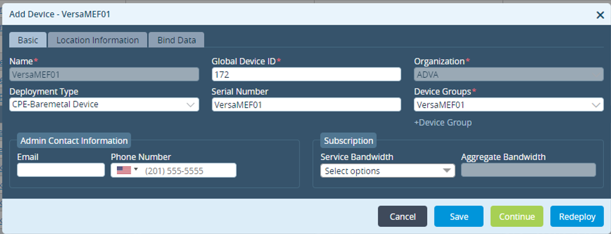Click the Aggregate Bandwidth field

pos(528,170)
